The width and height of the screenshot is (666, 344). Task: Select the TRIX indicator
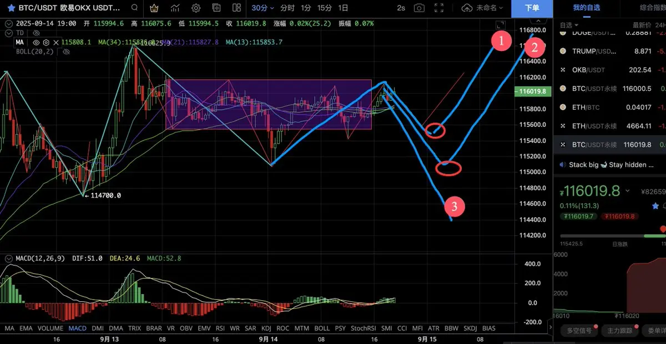[x=134, y=328]
